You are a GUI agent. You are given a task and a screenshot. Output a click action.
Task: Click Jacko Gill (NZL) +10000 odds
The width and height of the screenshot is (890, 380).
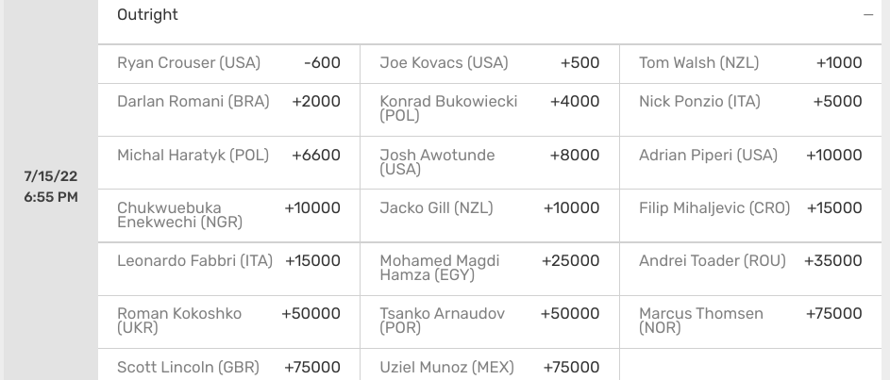point(490,216)
